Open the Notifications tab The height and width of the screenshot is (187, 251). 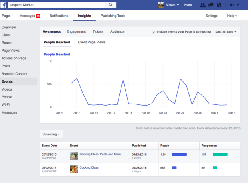click(x=59, y=16)
